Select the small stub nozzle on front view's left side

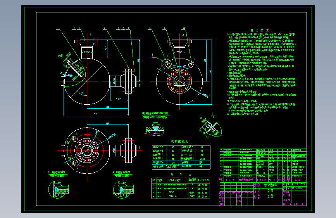pos(62,81)
